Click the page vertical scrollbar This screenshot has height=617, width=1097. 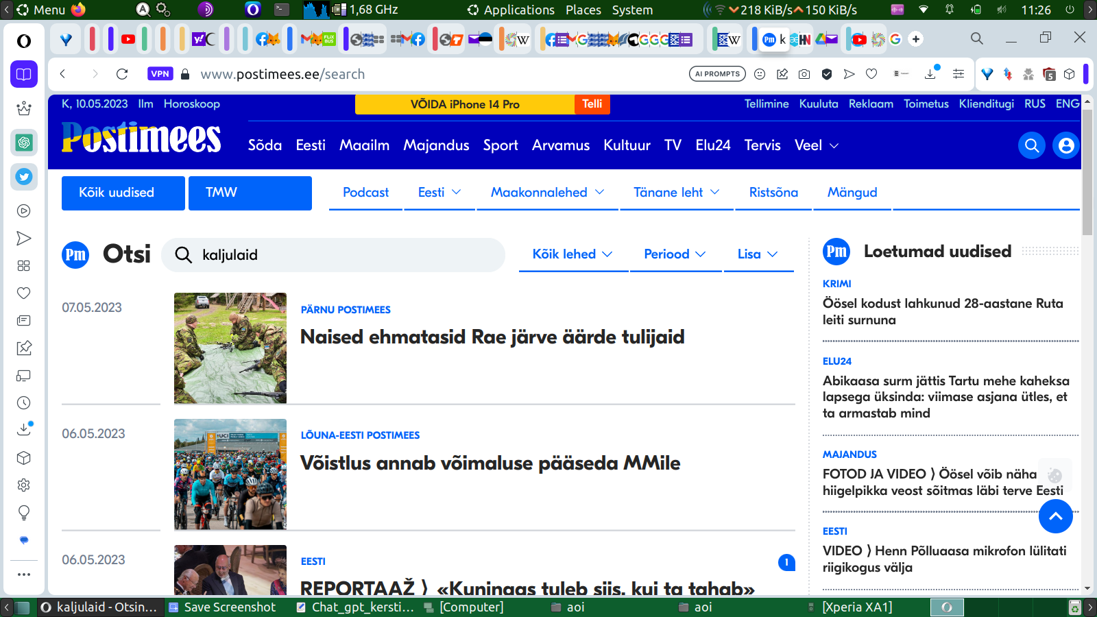pyautogui.click(x=1087, y=171)
